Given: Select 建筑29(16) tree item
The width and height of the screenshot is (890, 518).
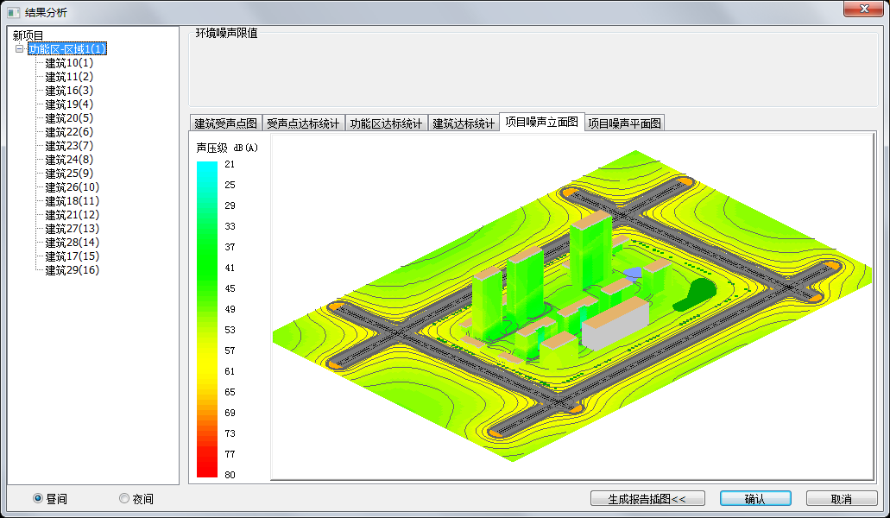Looking at the screenshot, I should pos(72,270).
